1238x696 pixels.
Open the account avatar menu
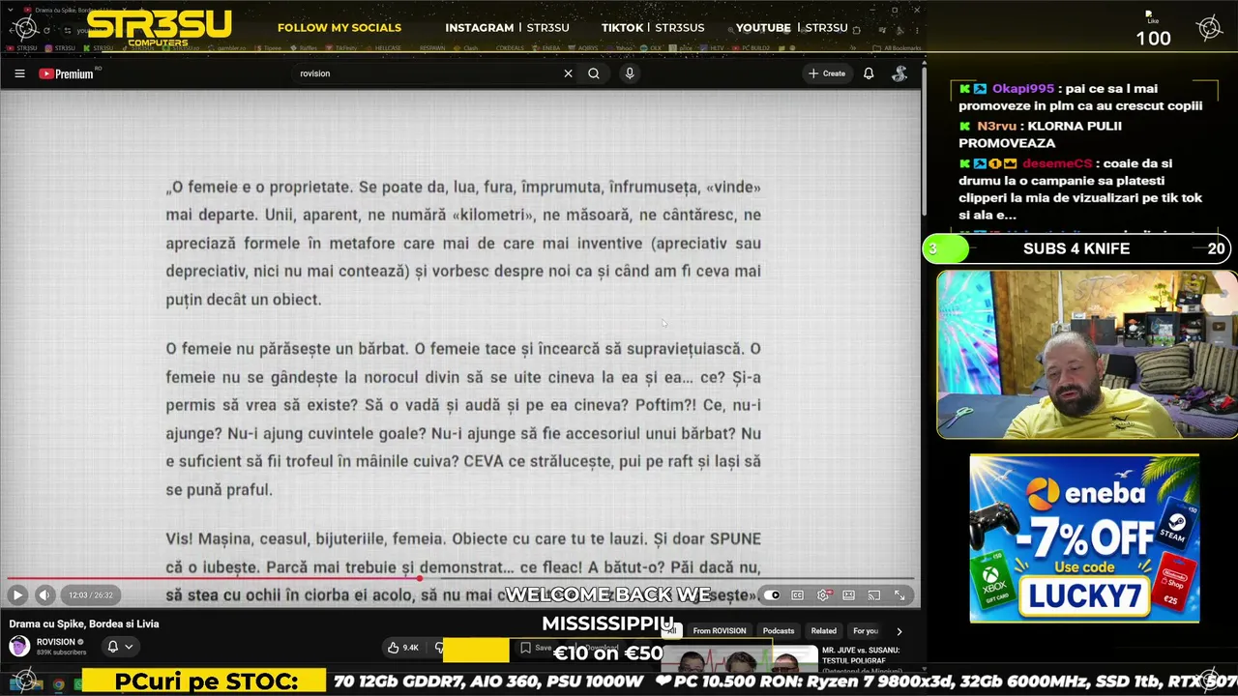899,73
